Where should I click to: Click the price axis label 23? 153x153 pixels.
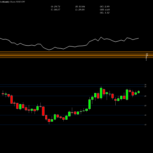[x=145, y=106]
